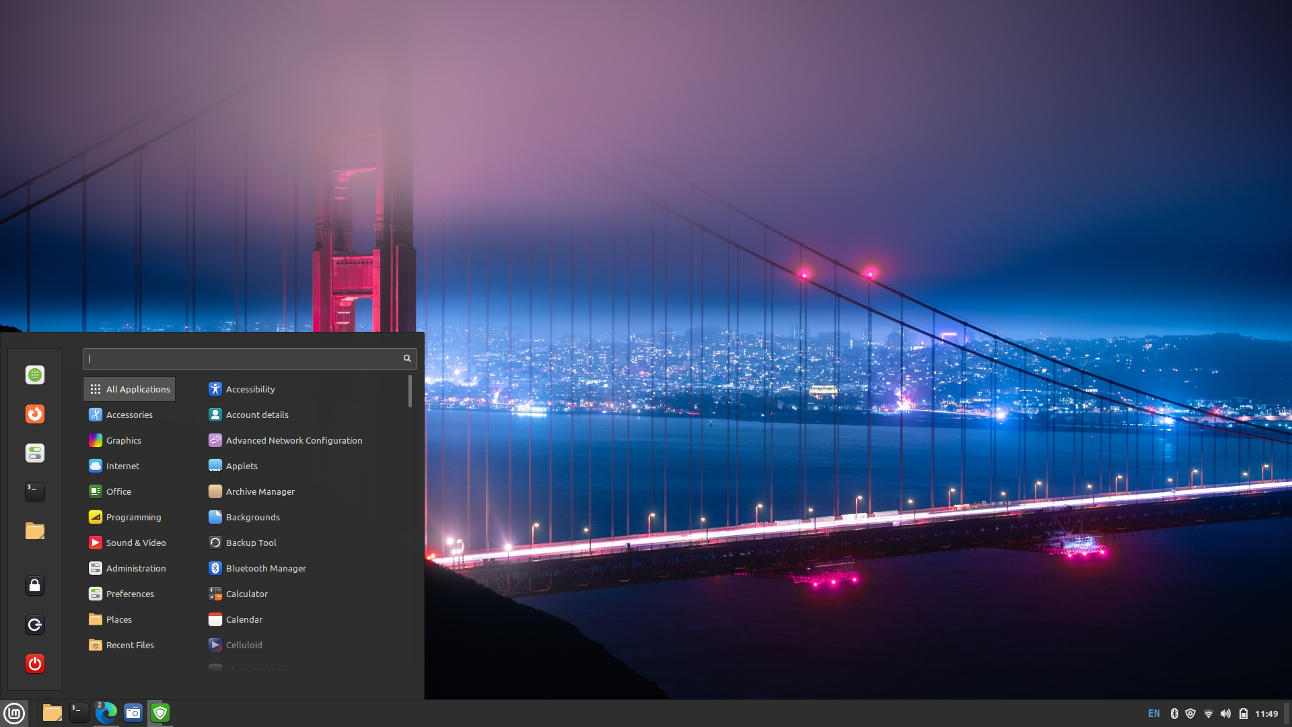Select the Graphics category

pos(123,440)
